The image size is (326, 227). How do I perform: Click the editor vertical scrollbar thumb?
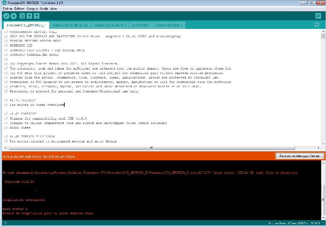click(x=323, y=37)
